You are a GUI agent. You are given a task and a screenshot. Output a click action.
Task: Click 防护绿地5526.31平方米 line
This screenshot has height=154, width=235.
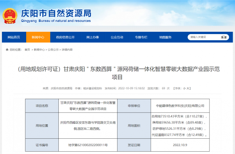[x=179, y=129]
